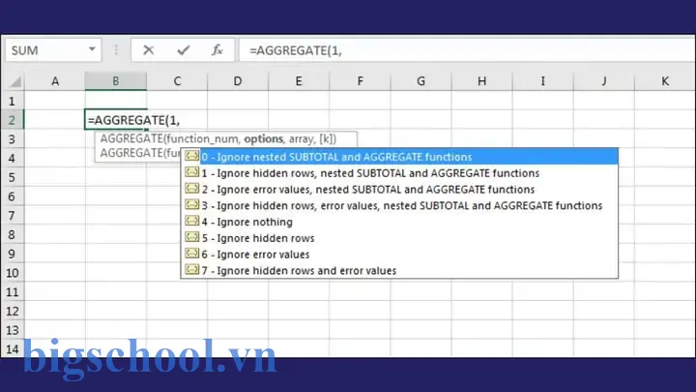696x392 pixels.
Task: Select column G header
Action: (x=420, y=81)
